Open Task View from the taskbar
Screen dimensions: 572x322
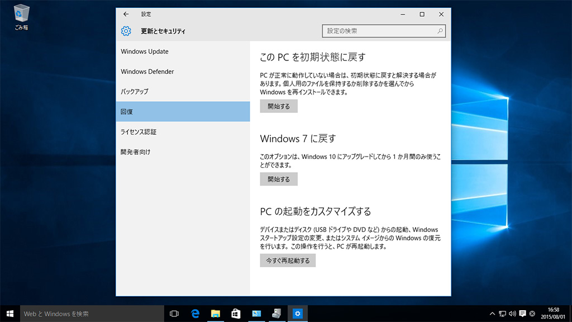(x=174, y=314)
